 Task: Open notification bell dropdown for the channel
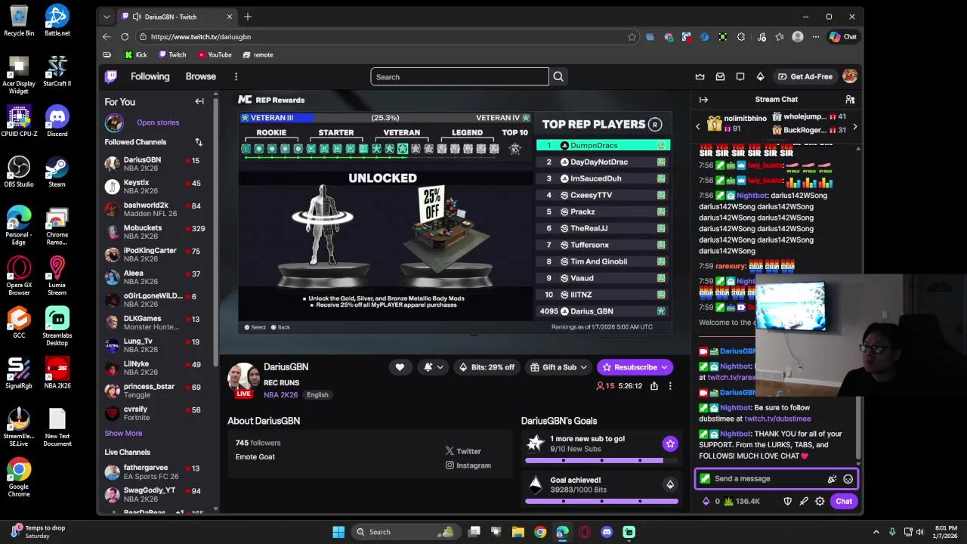click(434, 367)
